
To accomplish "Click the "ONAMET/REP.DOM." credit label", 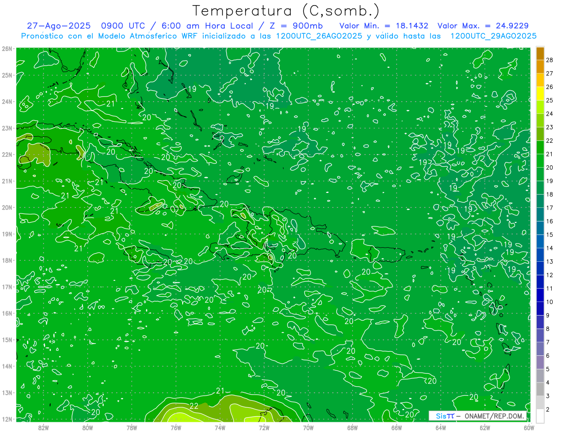I will [x=495, y=416].
